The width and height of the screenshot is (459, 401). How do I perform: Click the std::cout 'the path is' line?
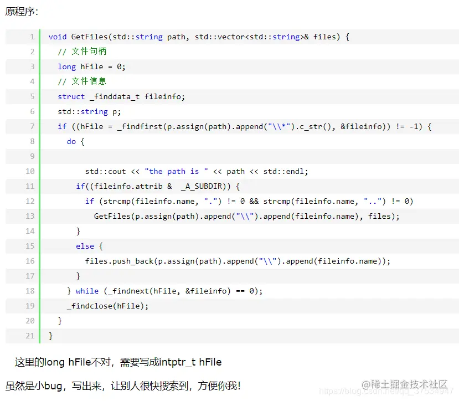(197, 171)
